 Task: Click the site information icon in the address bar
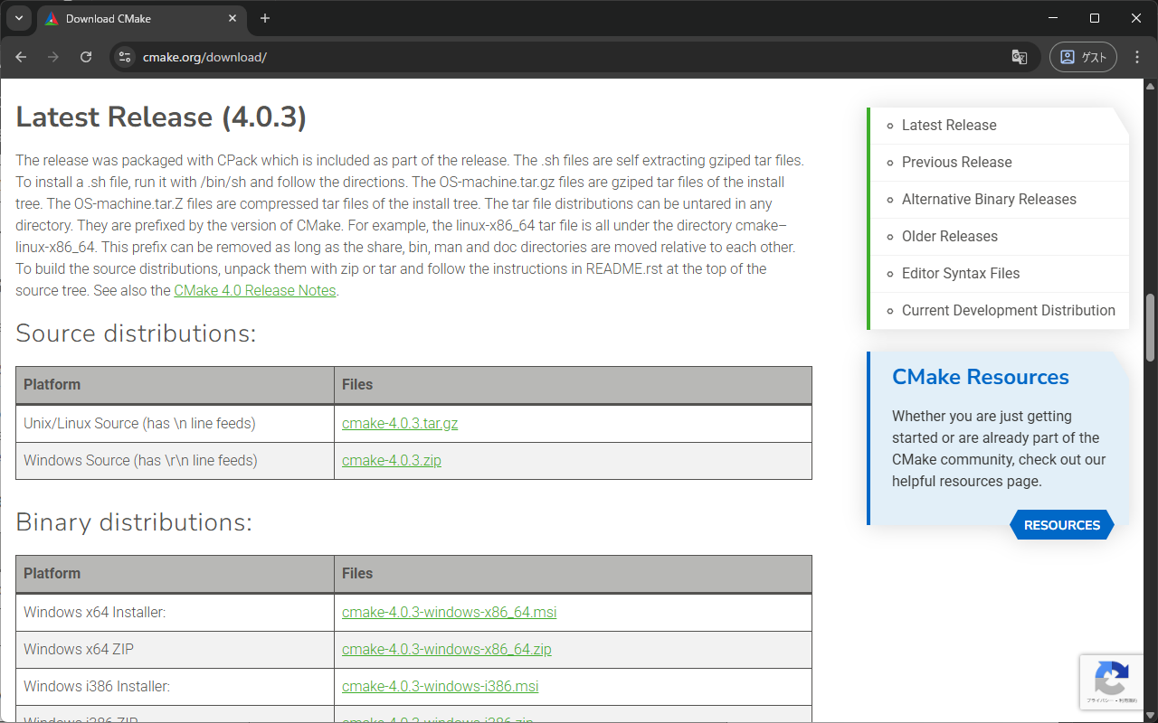(123, 56)
